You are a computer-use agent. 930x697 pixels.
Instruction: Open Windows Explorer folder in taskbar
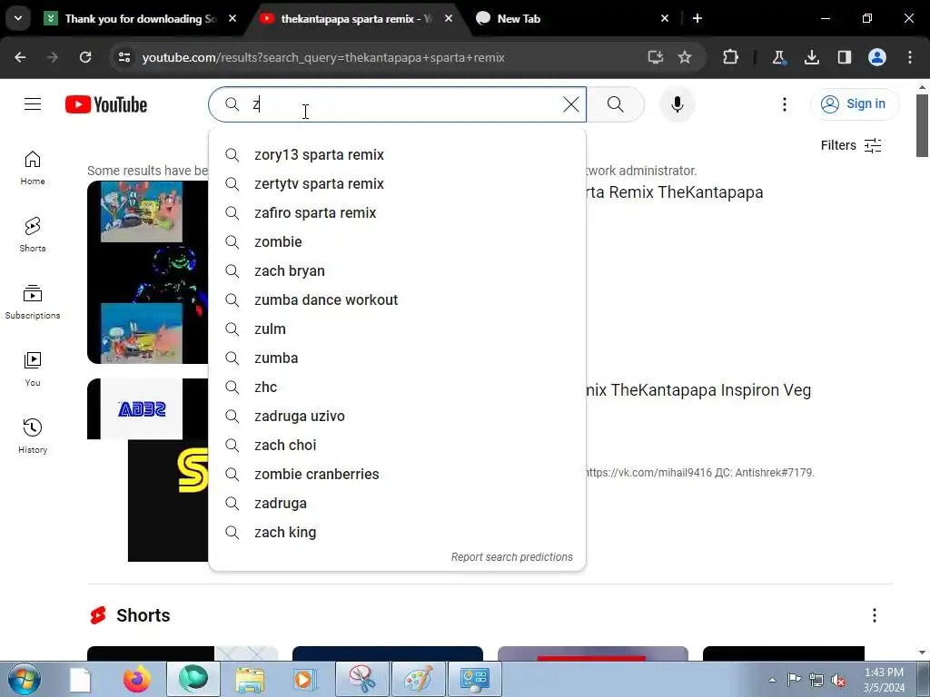pos(251,679)
